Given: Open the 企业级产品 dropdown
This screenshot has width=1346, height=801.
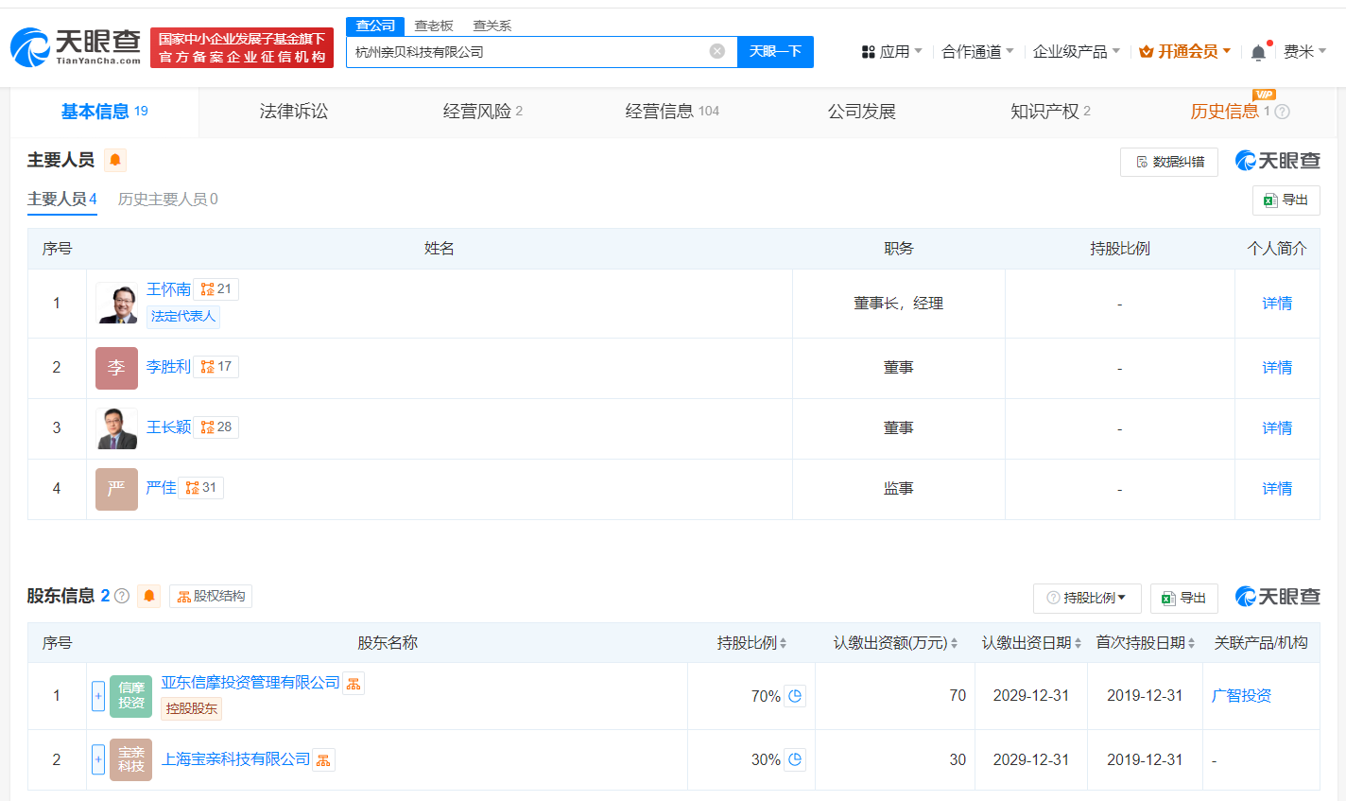Looking at the screenshot, I should point(1077,52).
